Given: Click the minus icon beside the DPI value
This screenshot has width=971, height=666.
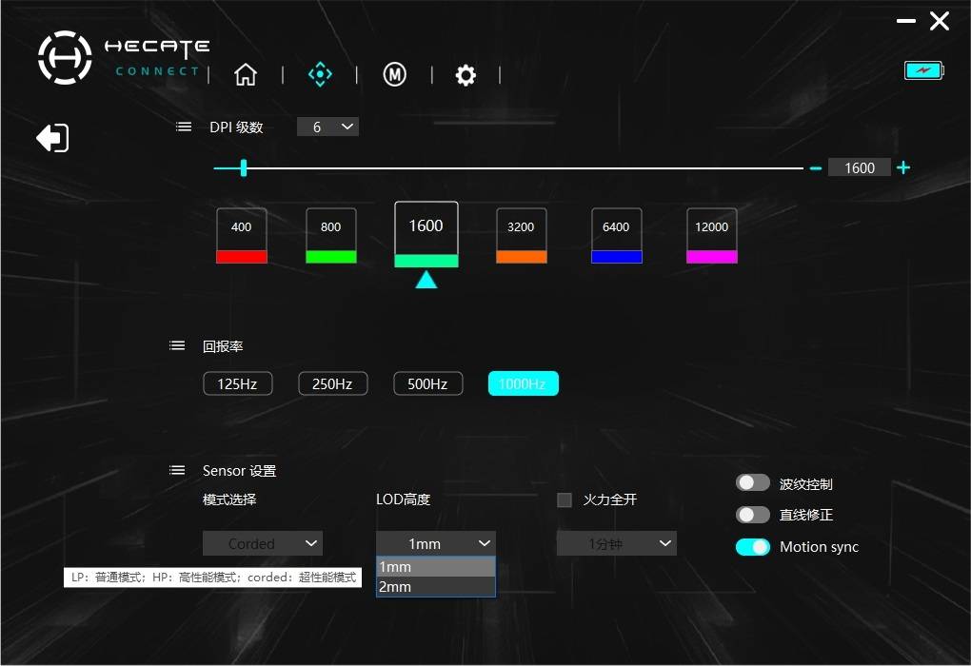Looking at the screenshot, I should coord(816,167).
